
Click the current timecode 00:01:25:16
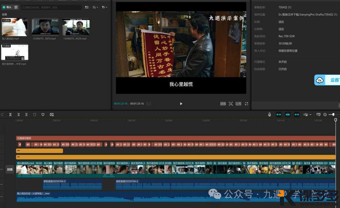pos(121,104)
